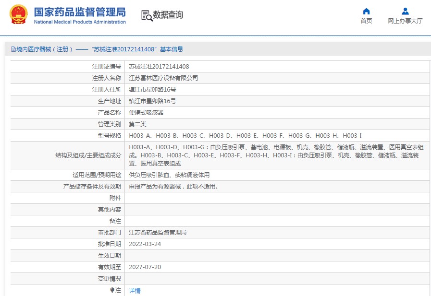
Task: Select product name 便携式吸痰器
Action: click(146, 113)
